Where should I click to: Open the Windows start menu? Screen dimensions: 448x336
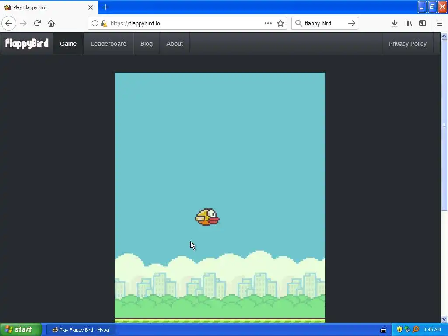(21, 330)
